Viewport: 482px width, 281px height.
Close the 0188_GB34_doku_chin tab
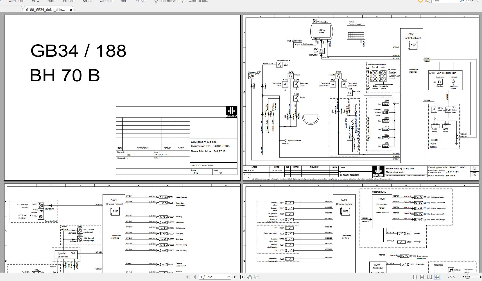click(71, 10)
